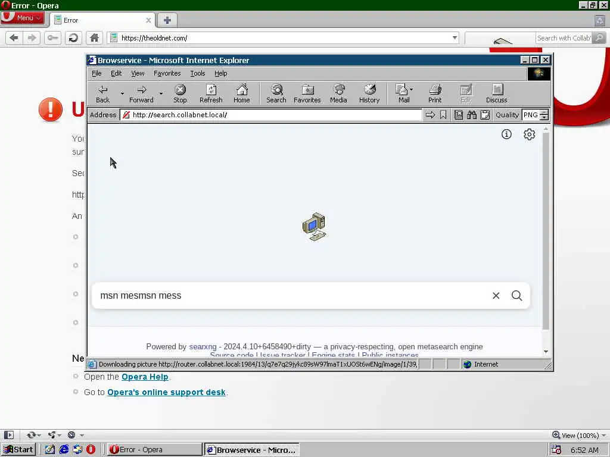Viewport: 610px width, 457px height.
Task: Adjust the Quality PNG stepper arrows
Action: (544, 115)
